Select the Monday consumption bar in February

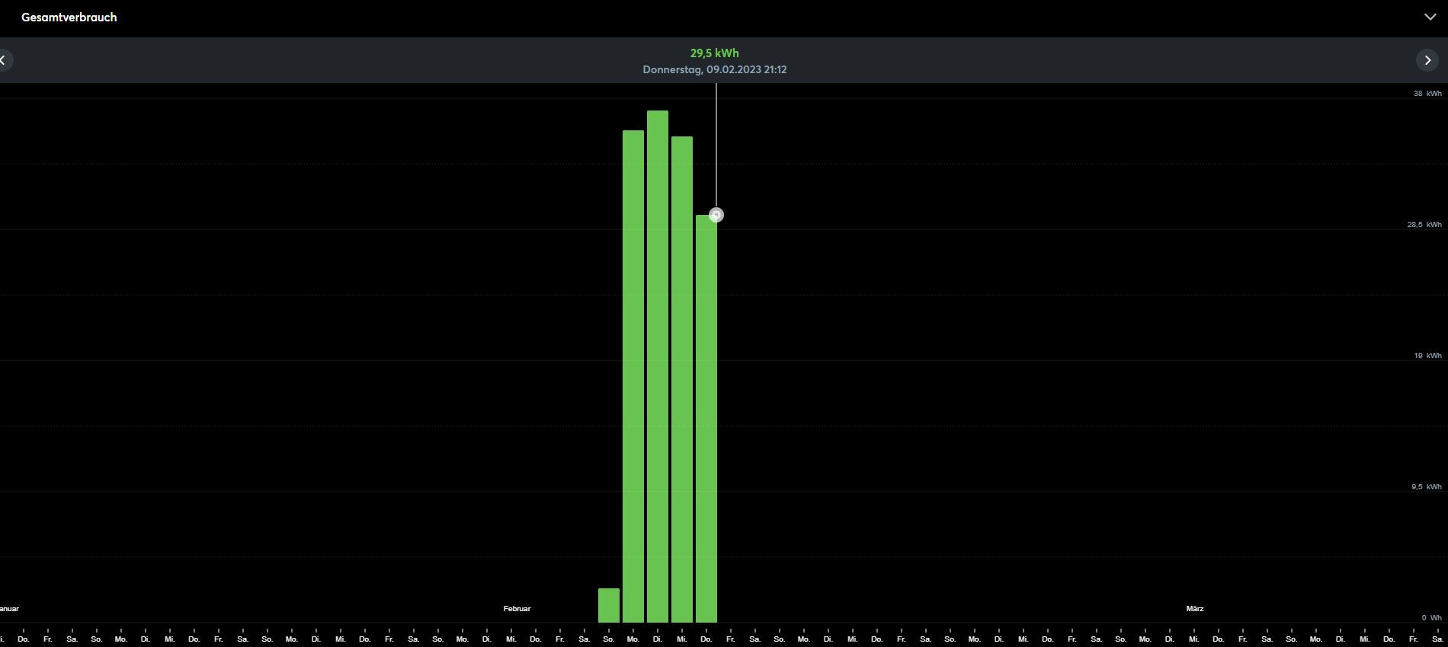pos(633,376)
